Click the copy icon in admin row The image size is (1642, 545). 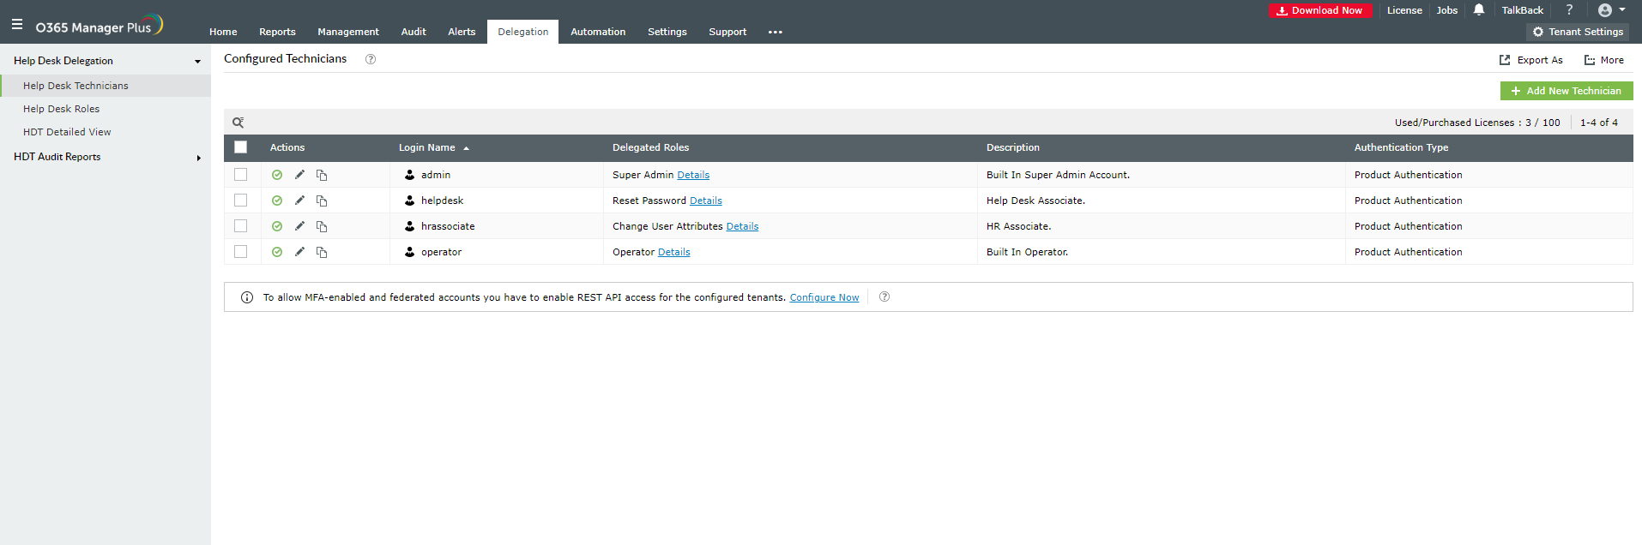coord(322,175)
